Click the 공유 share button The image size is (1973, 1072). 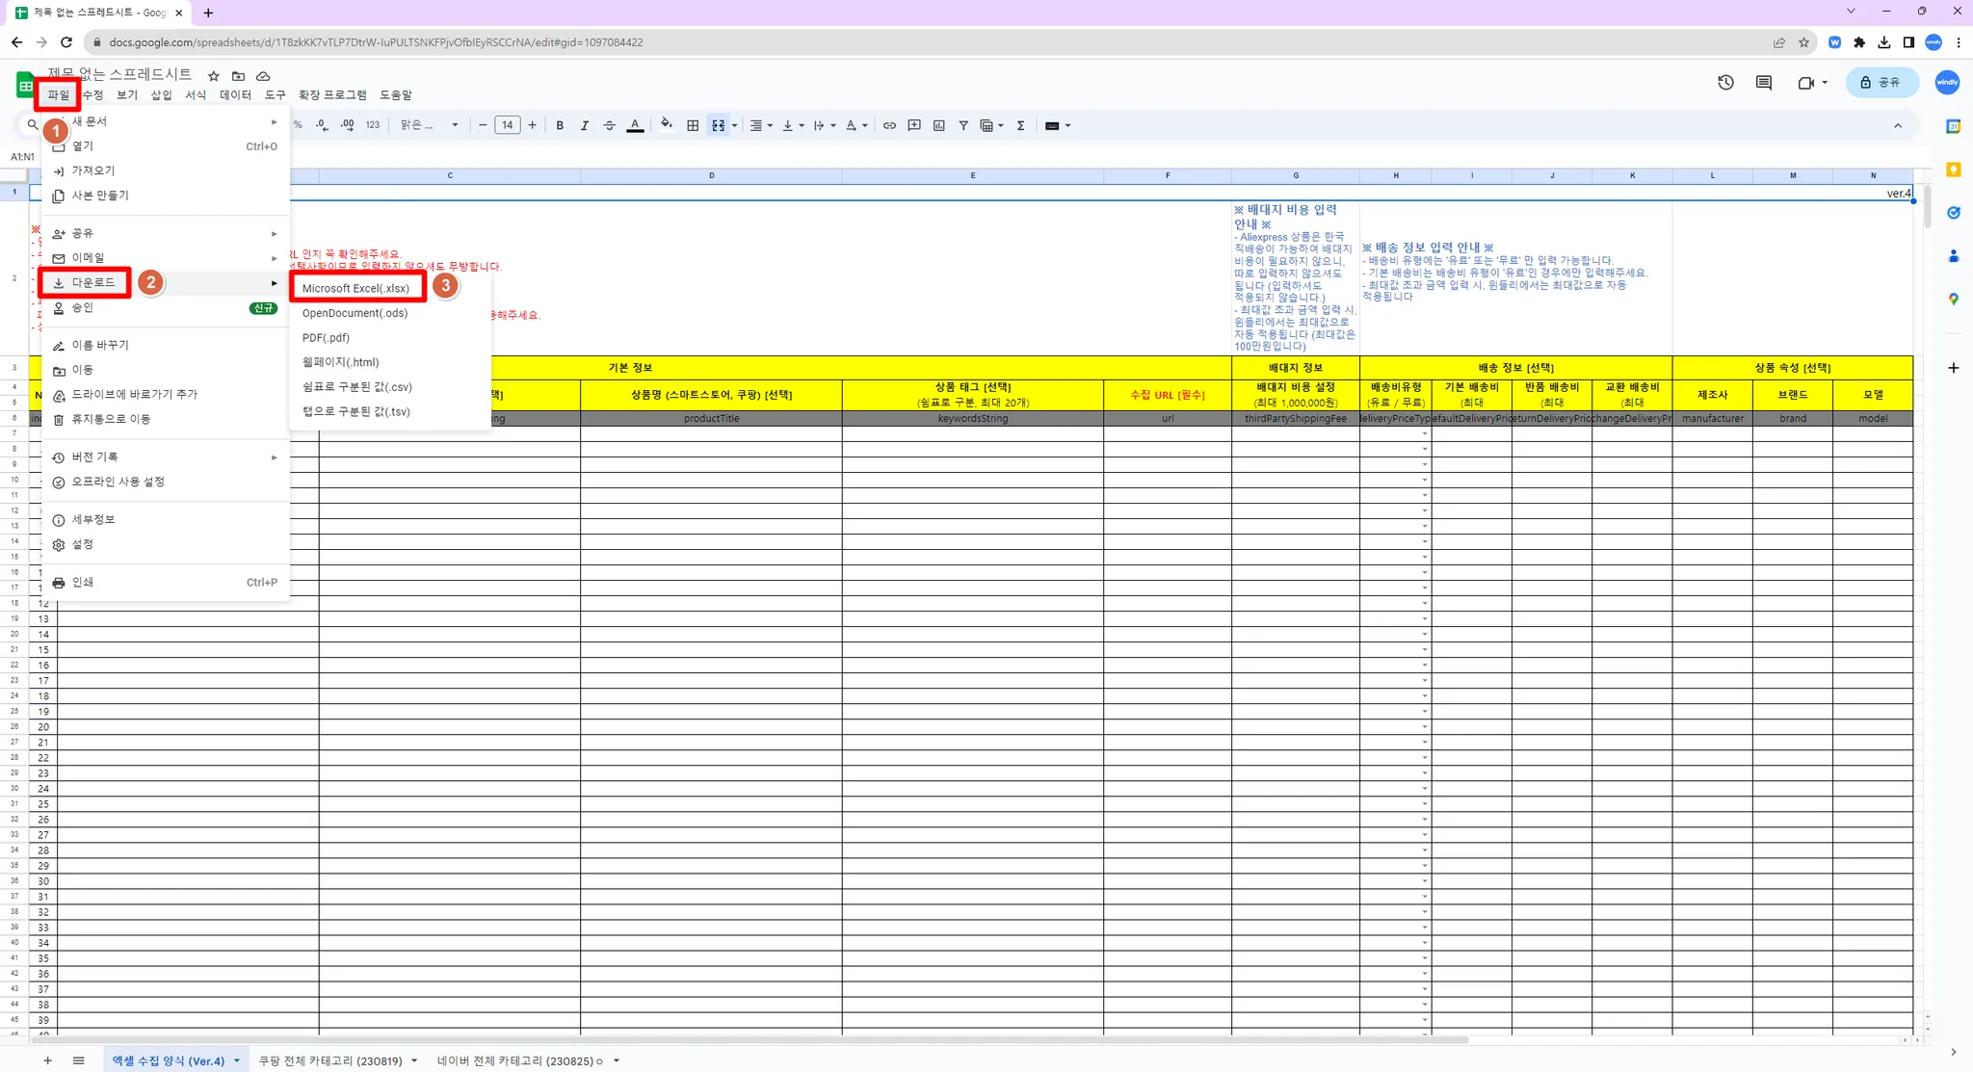[x=1881, y=83]
